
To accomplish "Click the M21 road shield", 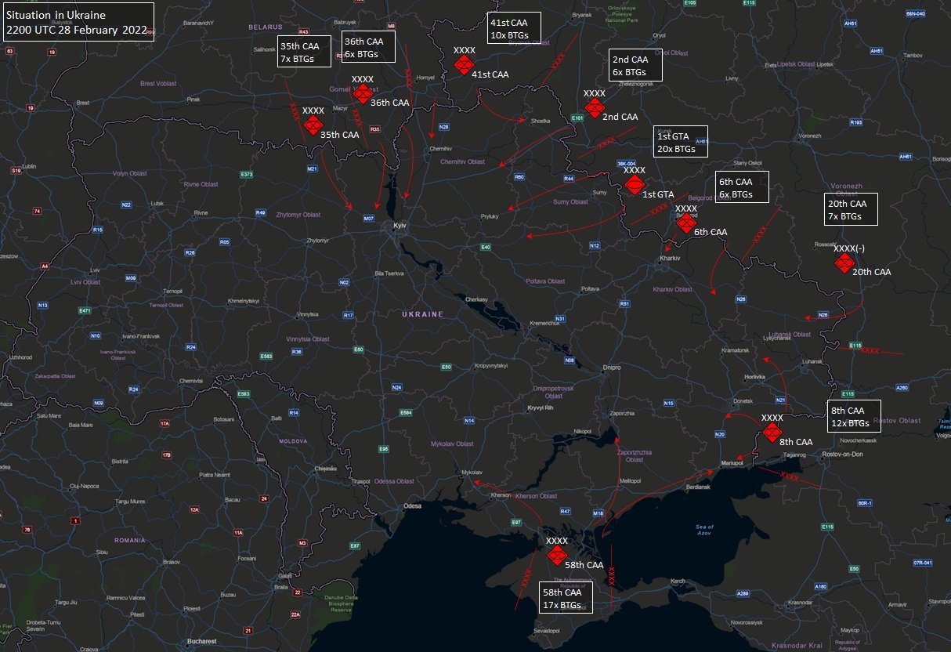I will click(x=312, y=169).
